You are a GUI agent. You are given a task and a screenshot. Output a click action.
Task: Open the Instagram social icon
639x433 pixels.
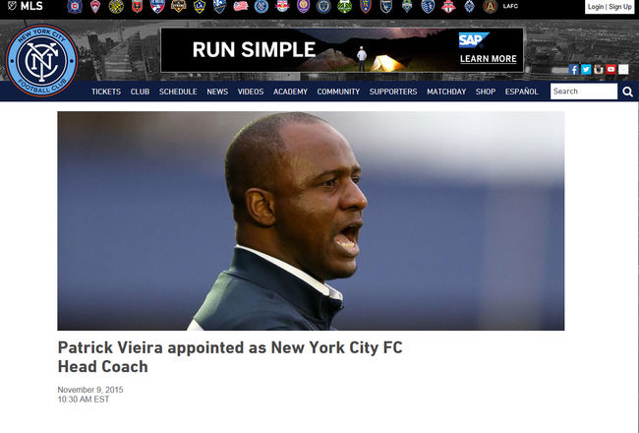[599, 69]
